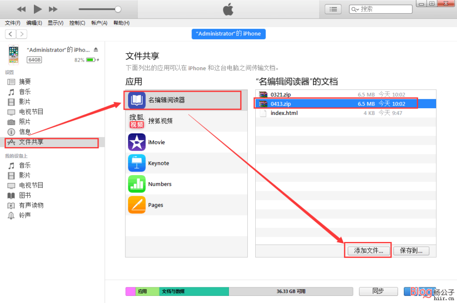
Task: Go back with the left arrow button
Action: tap(11, 34)
